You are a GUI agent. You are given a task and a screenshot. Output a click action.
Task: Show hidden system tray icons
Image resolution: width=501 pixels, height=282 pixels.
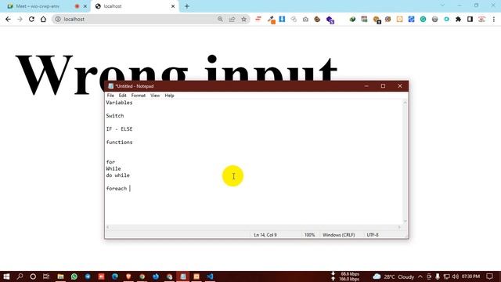pos(420,277)
